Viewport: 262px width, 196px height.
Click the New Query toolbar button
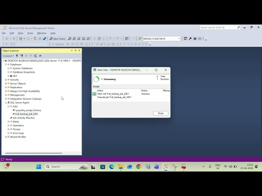point(58,39)
